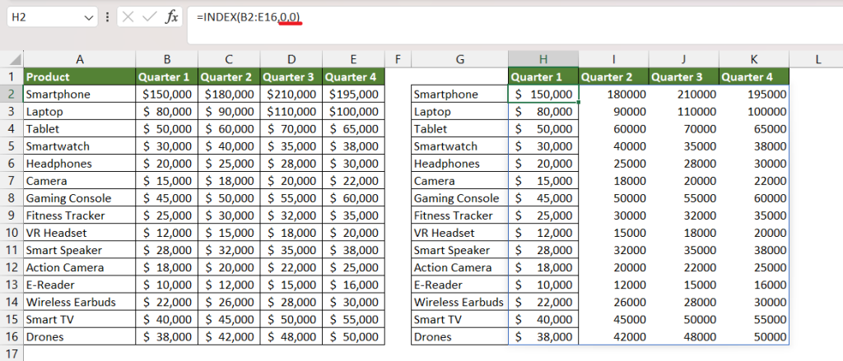Click Gaming Console cell in column A
This screenshot has height=361, width=843.
(x=80, y=197)
